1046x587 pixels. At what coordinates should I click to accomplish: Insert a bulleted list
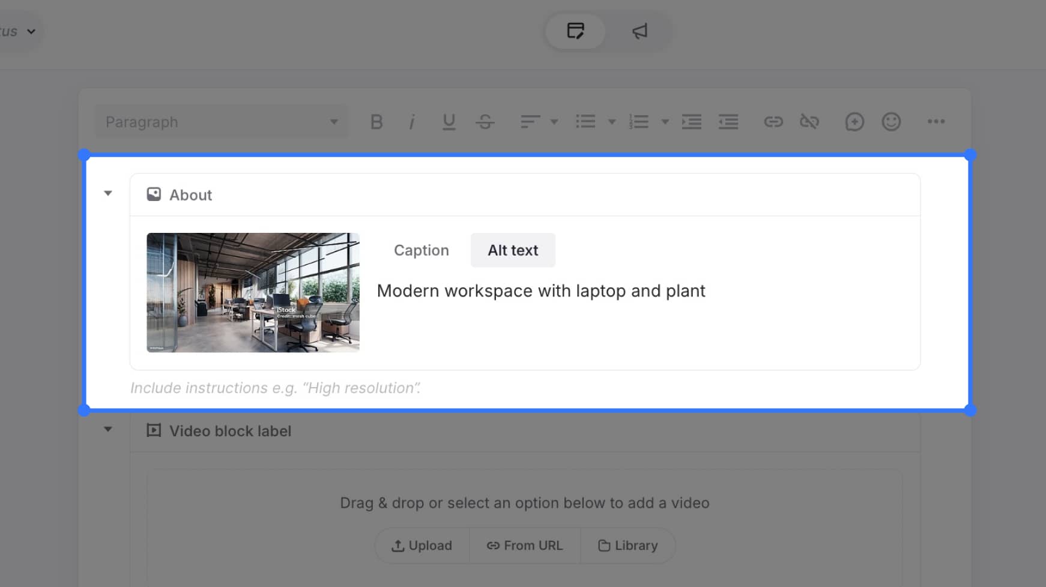click(x=585, y=122)
